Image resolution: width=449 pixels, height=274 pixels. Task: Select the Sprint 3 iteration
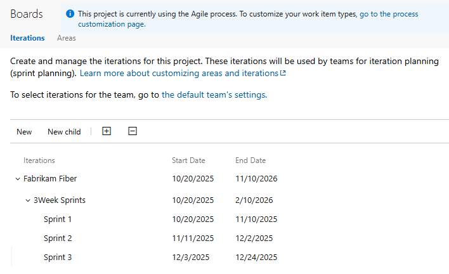58,258
